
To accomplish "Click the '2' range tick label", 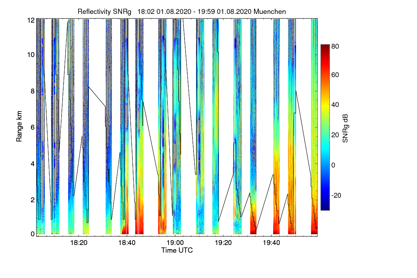I will (33, 200).
